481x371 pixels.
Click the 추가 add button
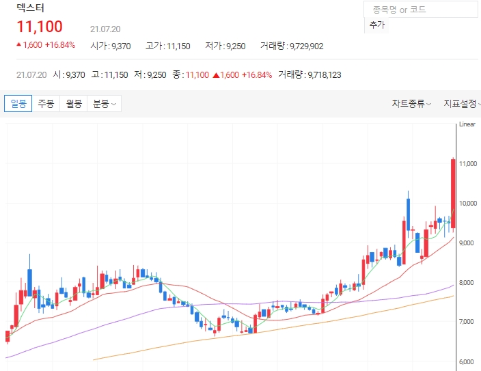[376, 25]
